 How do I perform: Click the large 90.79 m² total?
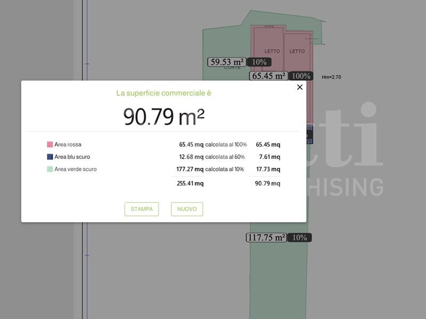164,116
